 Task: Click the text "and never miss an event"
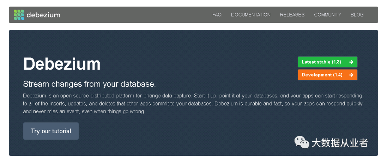tap(51, 112)
